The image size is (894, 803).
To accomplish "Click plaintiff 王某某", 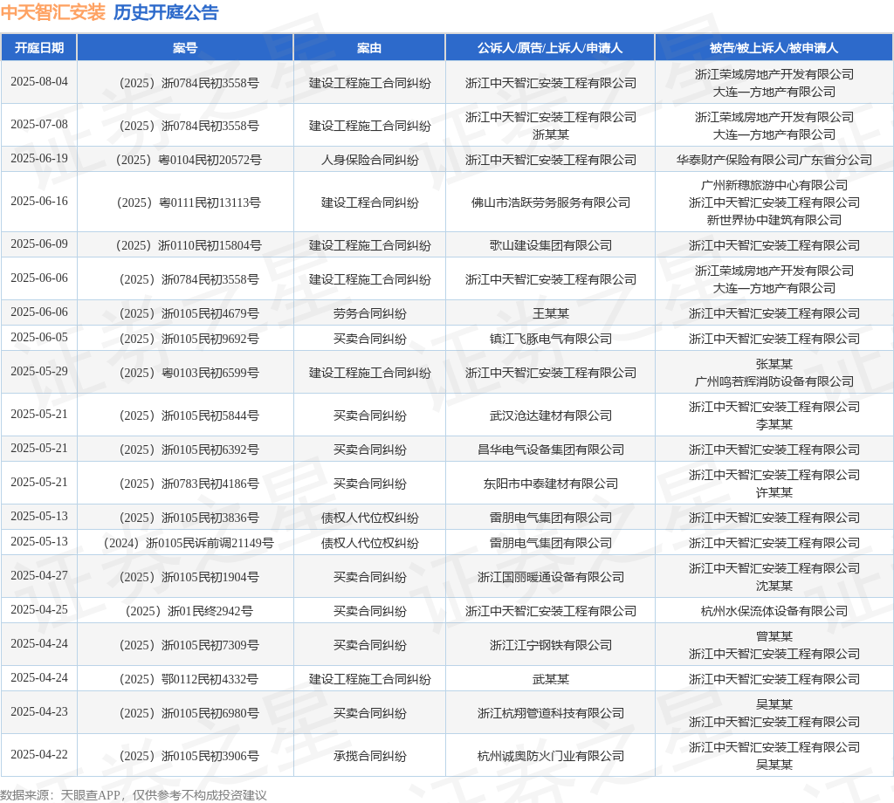I will [550, 313].
